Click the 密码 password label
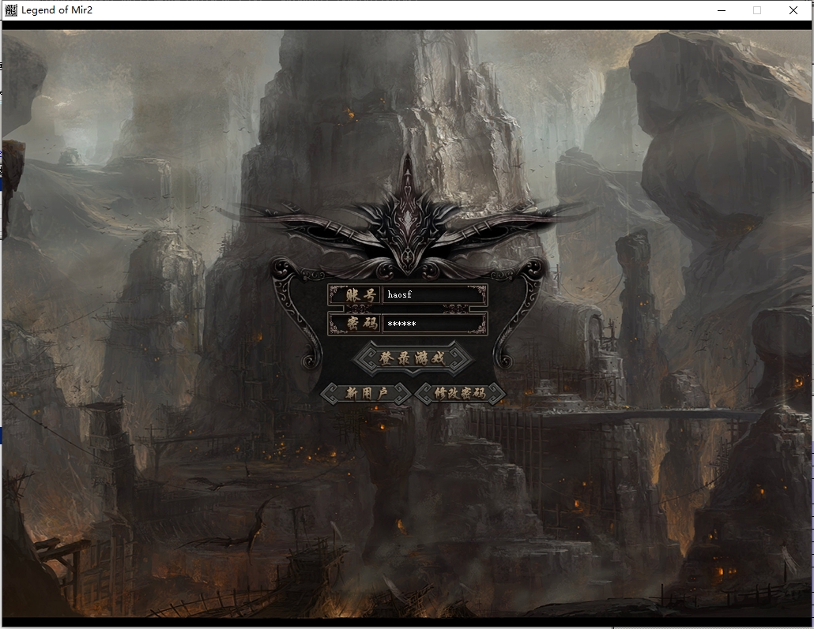This screenshot has width=814, height=629. click(x=355, y=324)
